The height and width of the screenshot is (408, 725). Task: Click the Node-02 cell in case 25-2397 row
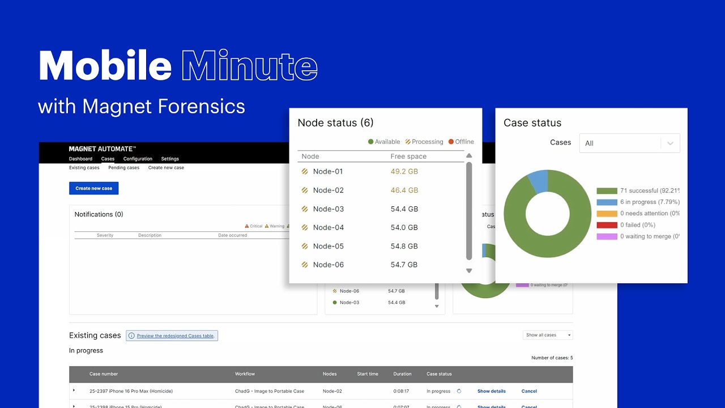(332, 391)
